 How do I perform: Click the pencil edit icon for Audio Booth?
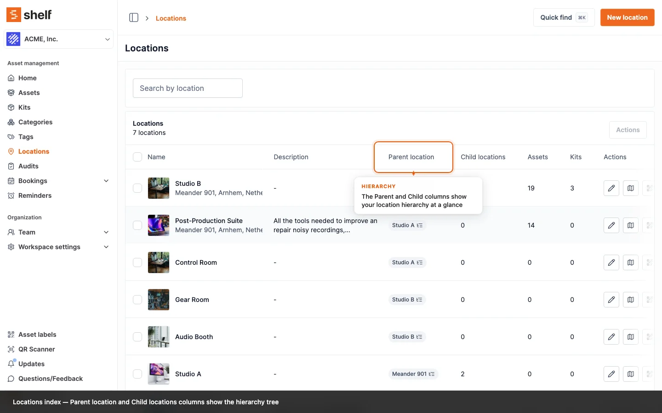[x=611, y=337]
